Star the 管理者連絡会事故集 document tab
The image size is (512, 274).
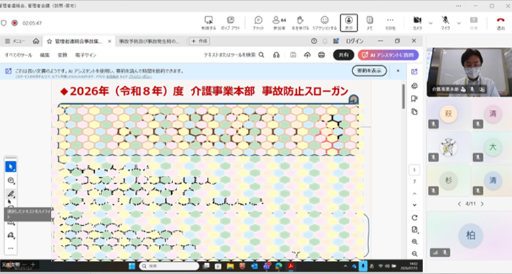pyautogui.click(x=50, y=41)
